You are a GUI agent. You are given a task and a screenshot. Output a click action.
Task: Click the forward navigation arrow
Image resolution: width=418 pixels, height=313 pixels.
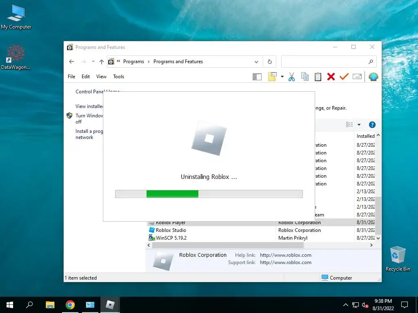point(83,62)
